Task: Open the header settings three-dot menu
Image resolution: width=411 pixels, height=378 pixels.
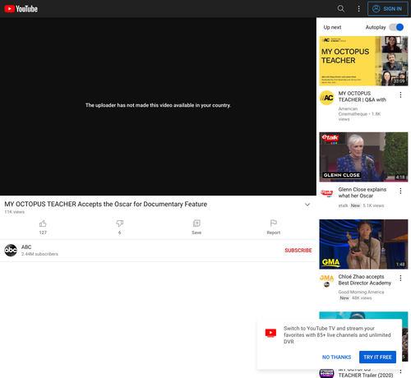Action: coord(358,8)
